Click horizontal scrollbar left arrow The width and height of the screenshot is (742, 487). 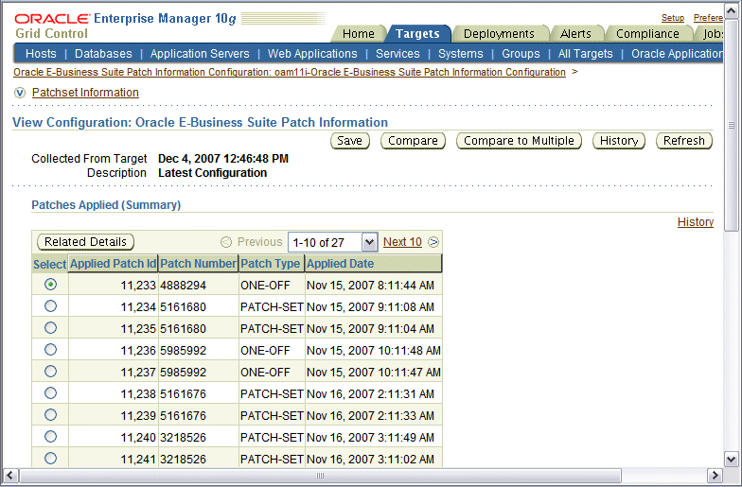(x=10, y=475)
